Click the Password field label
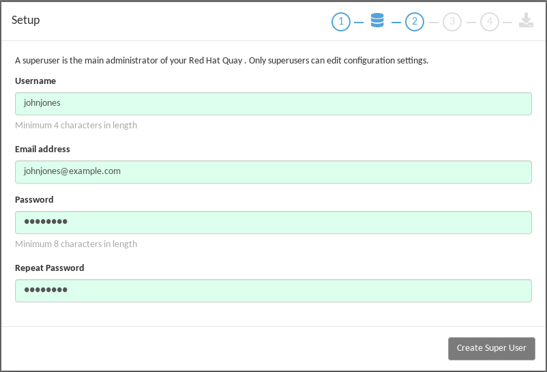This screenshot has width=547, height=372. pos(34,200)
